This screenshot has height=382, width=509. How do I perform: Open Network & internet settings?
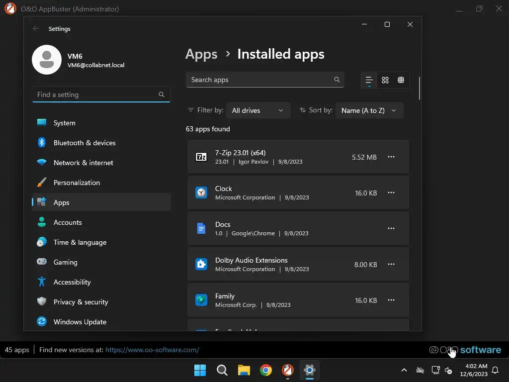(101, 163)
